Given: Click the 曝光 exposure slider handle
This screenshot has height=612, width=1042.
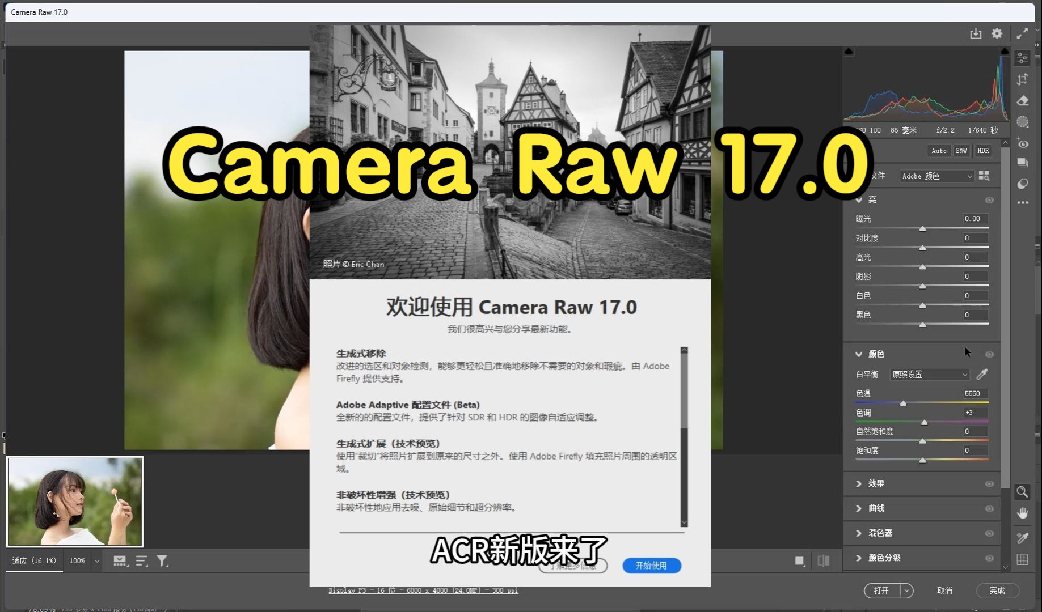Looking at the screenshot, I should (x=922, y=228).
